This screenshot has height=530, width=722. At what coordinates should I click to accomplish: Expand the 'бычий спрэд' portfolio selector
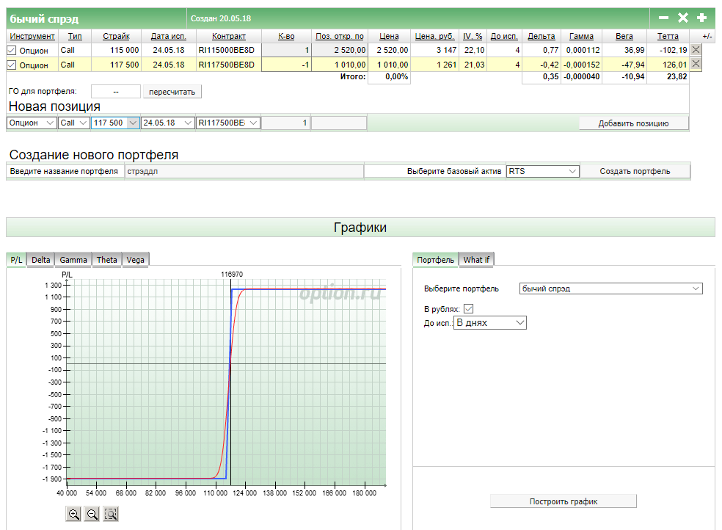tap(610, 288)
